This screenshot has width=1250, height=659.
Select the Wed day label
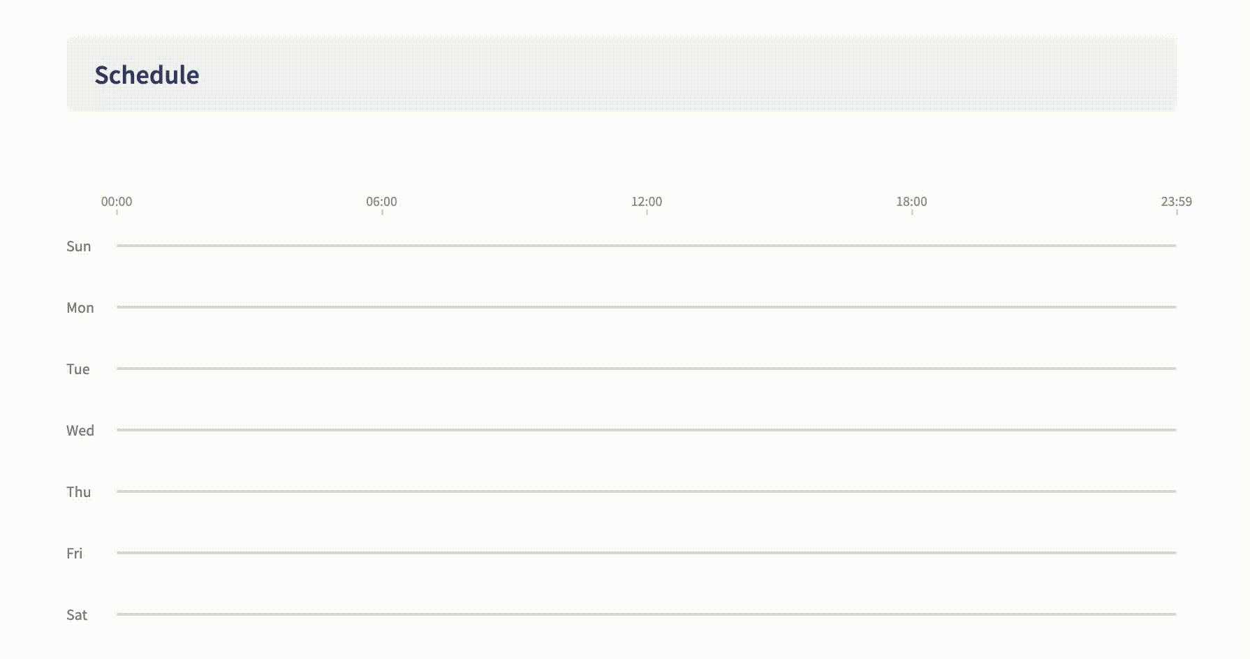click(x=80, y=430)
